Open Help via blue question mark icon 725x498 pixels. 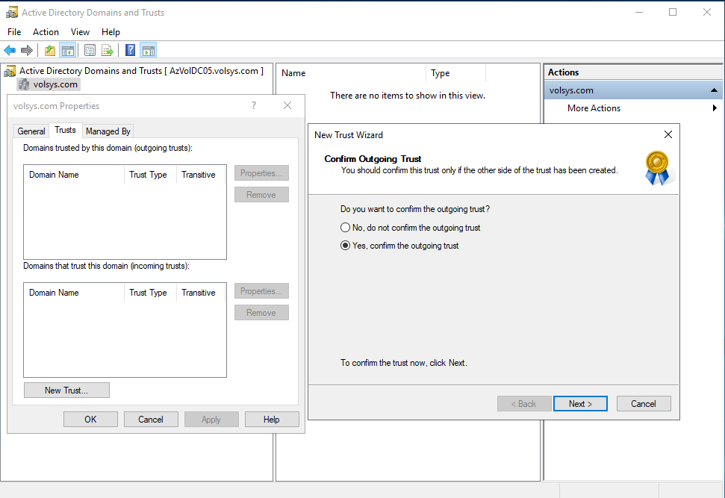coord(130,51)
